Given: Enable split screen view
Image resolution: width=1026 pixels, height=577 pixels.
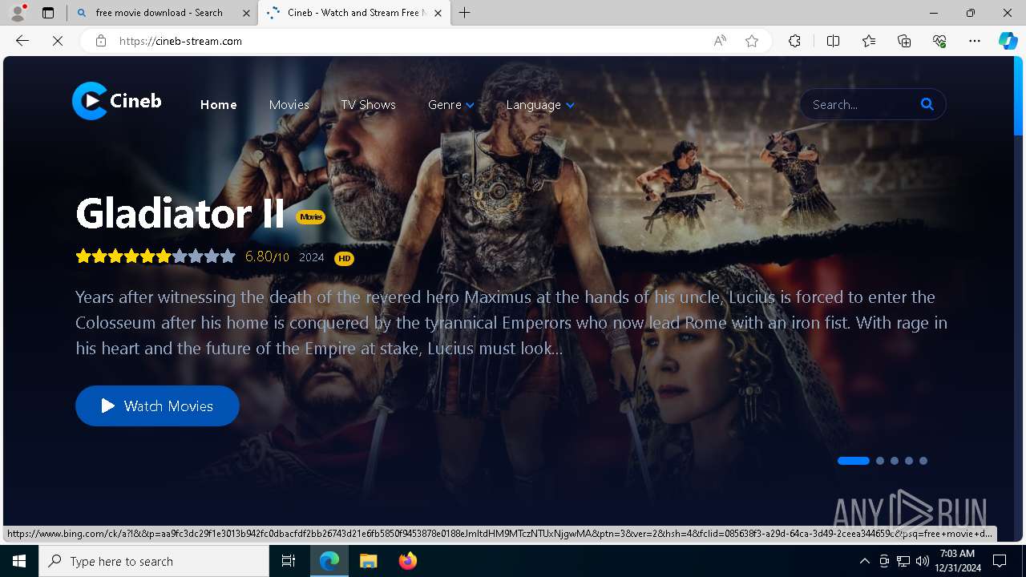Looking at the screenshot, I should pyautogui.click(x=833, y=41).
